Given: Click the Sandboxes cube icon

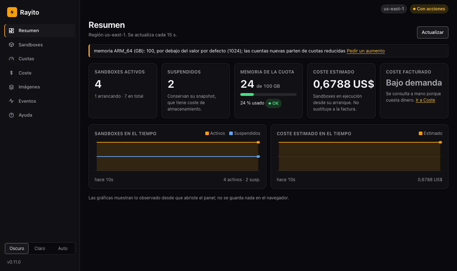Looking at the screenshot, I should (x=11, y=45).
